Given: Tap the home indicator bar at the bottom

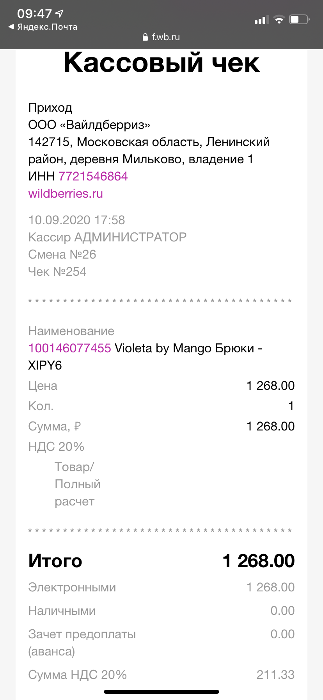Looking at the screenshot, I should click(x=161, y=692).
